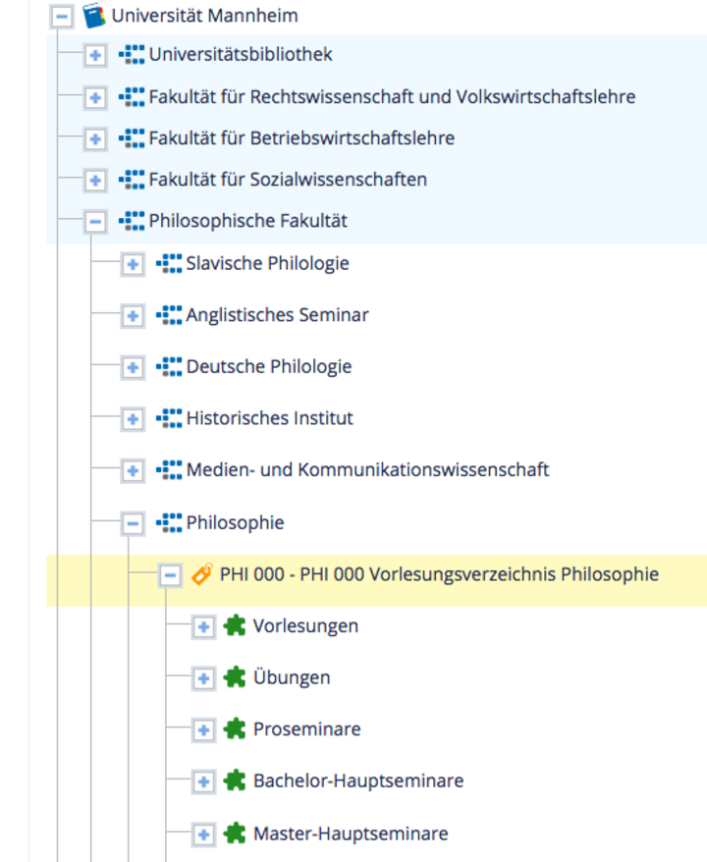Select Medien- und Kommunikationswissenschaft label
Image resolution: width=707 pixels, height=862 pixels.
point(368,470)
